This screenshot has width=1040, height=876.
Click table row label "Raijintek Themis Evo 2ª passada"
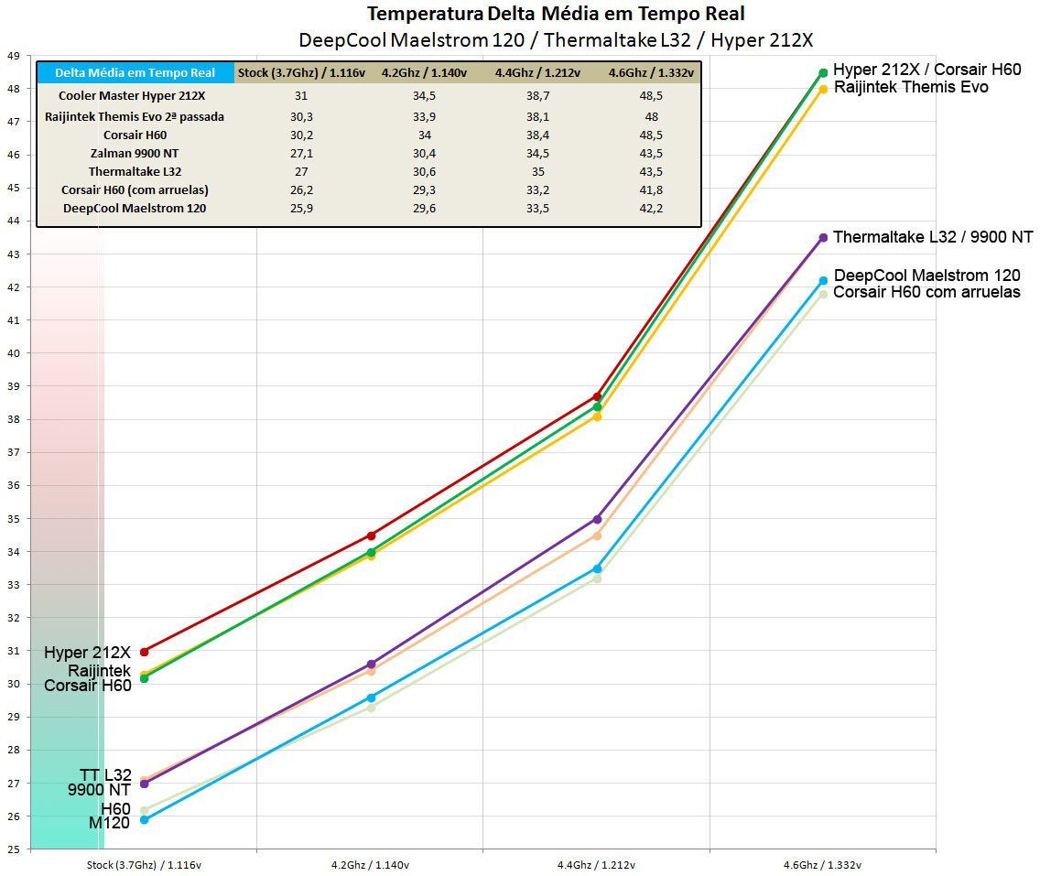tap(135, 117)
